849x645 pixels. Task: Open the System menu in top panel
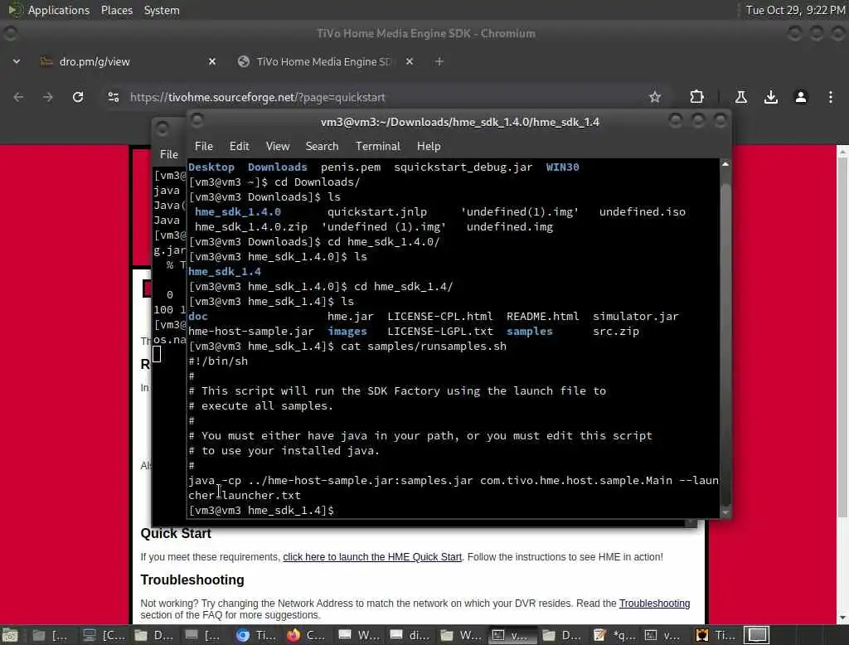click(162, 10)
